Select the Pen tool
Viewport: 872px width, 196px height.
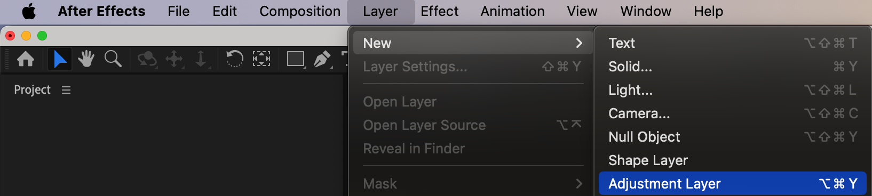(x=322, y=59)
